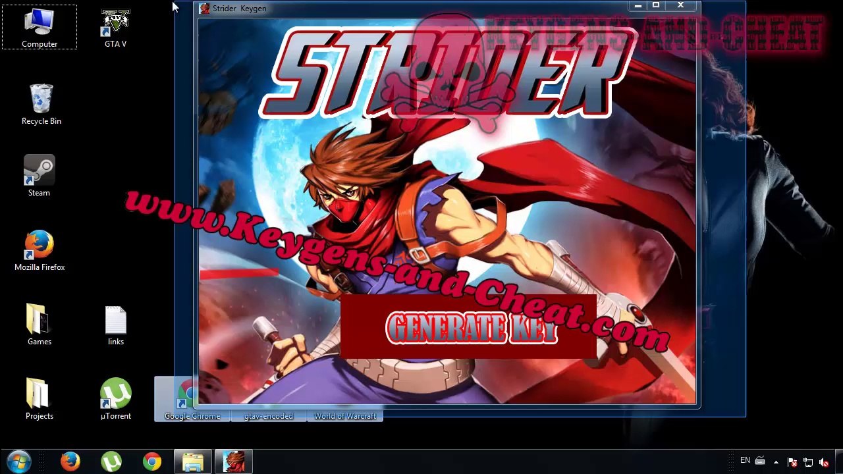This screenshot has width=843, height=474.
Task: Select the World of Warcraft desktop label
Action: (x=345, y=416)
